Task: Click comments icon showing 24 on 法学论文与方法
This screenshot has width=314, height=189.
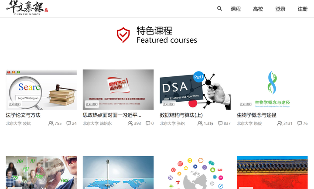Action: [68, 123]
